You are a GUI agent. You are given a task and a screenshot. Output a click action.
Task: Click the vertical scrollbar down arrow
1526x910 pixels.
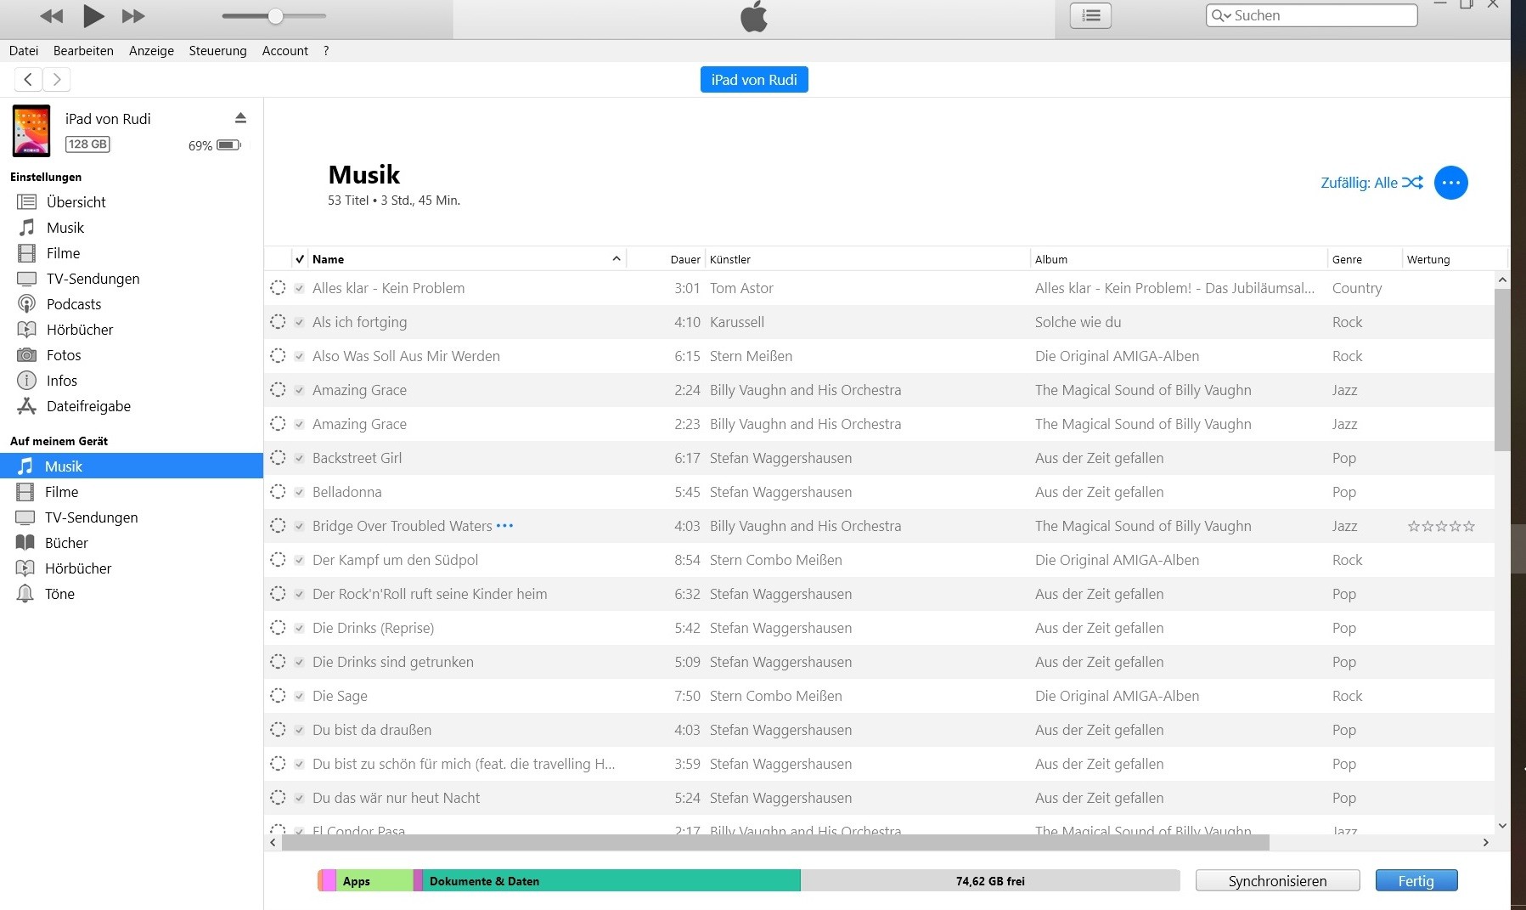pos(1502,825)
